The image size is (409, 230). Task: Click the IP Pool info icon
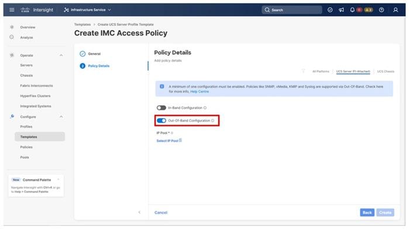(x=172, y=133)
